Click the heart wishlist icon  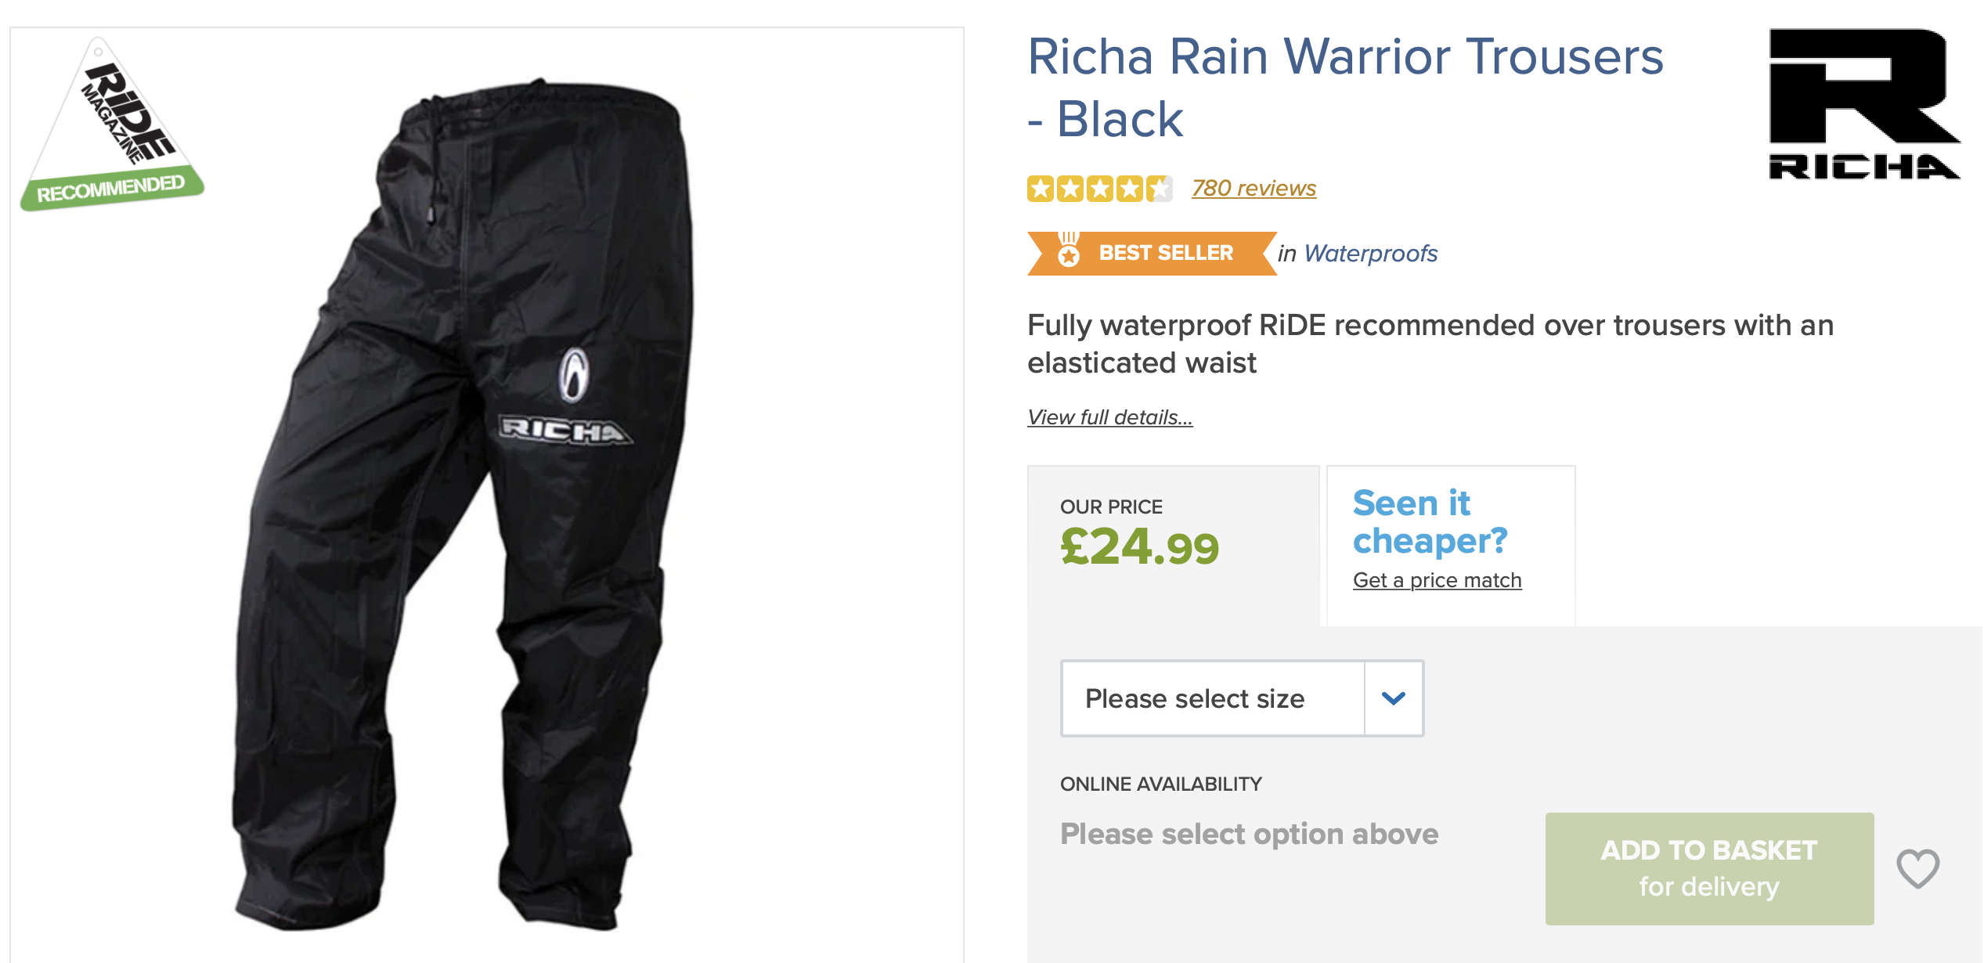(1917, 868)
